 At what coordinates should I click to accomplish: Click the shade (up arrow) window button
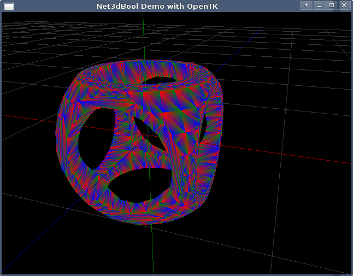pos(306,5)
